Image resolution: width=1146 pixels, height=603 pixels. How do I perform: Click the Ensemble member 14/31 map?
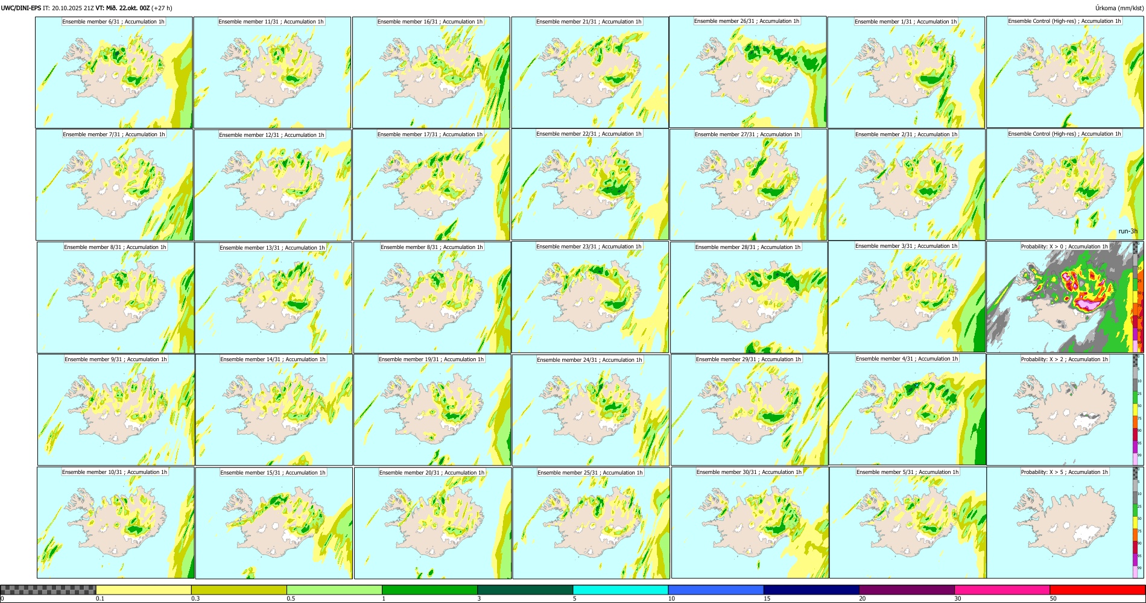pyautogui.click(x=274, y=410)
